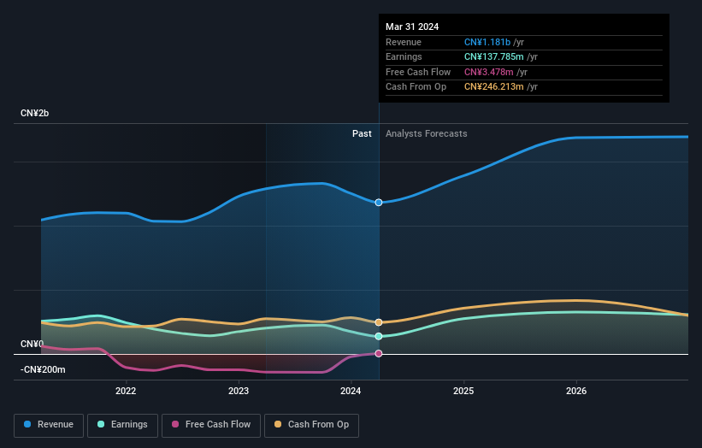Click the CN¥0 y-axis label
The height and width of the screenshot is (448, 702).
(x=32, y=344)
